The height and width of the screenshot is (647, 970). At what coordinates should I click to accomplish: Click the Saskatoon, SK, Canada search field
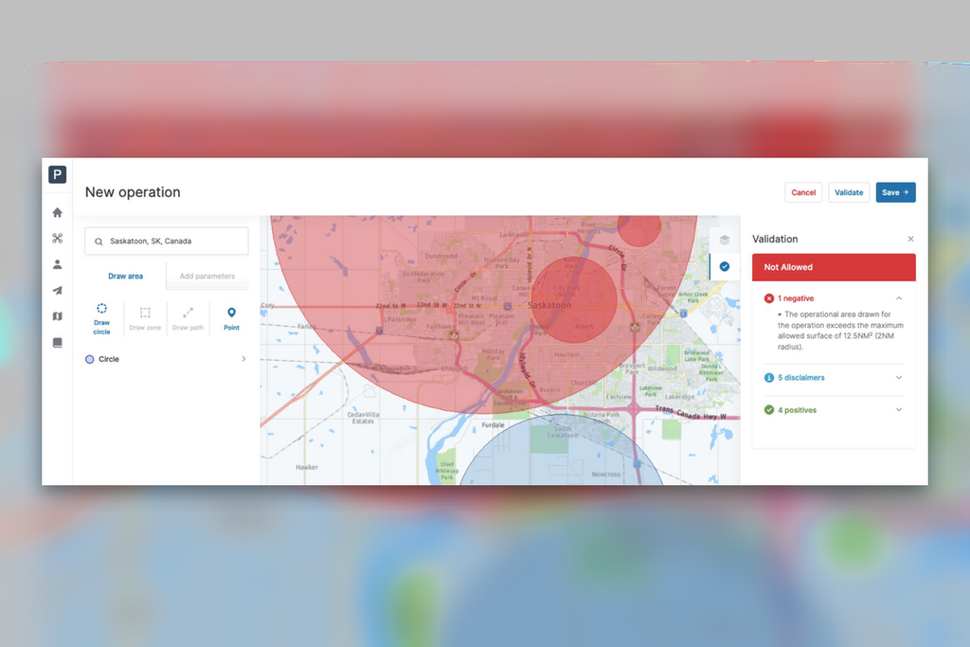click(167, 242)
